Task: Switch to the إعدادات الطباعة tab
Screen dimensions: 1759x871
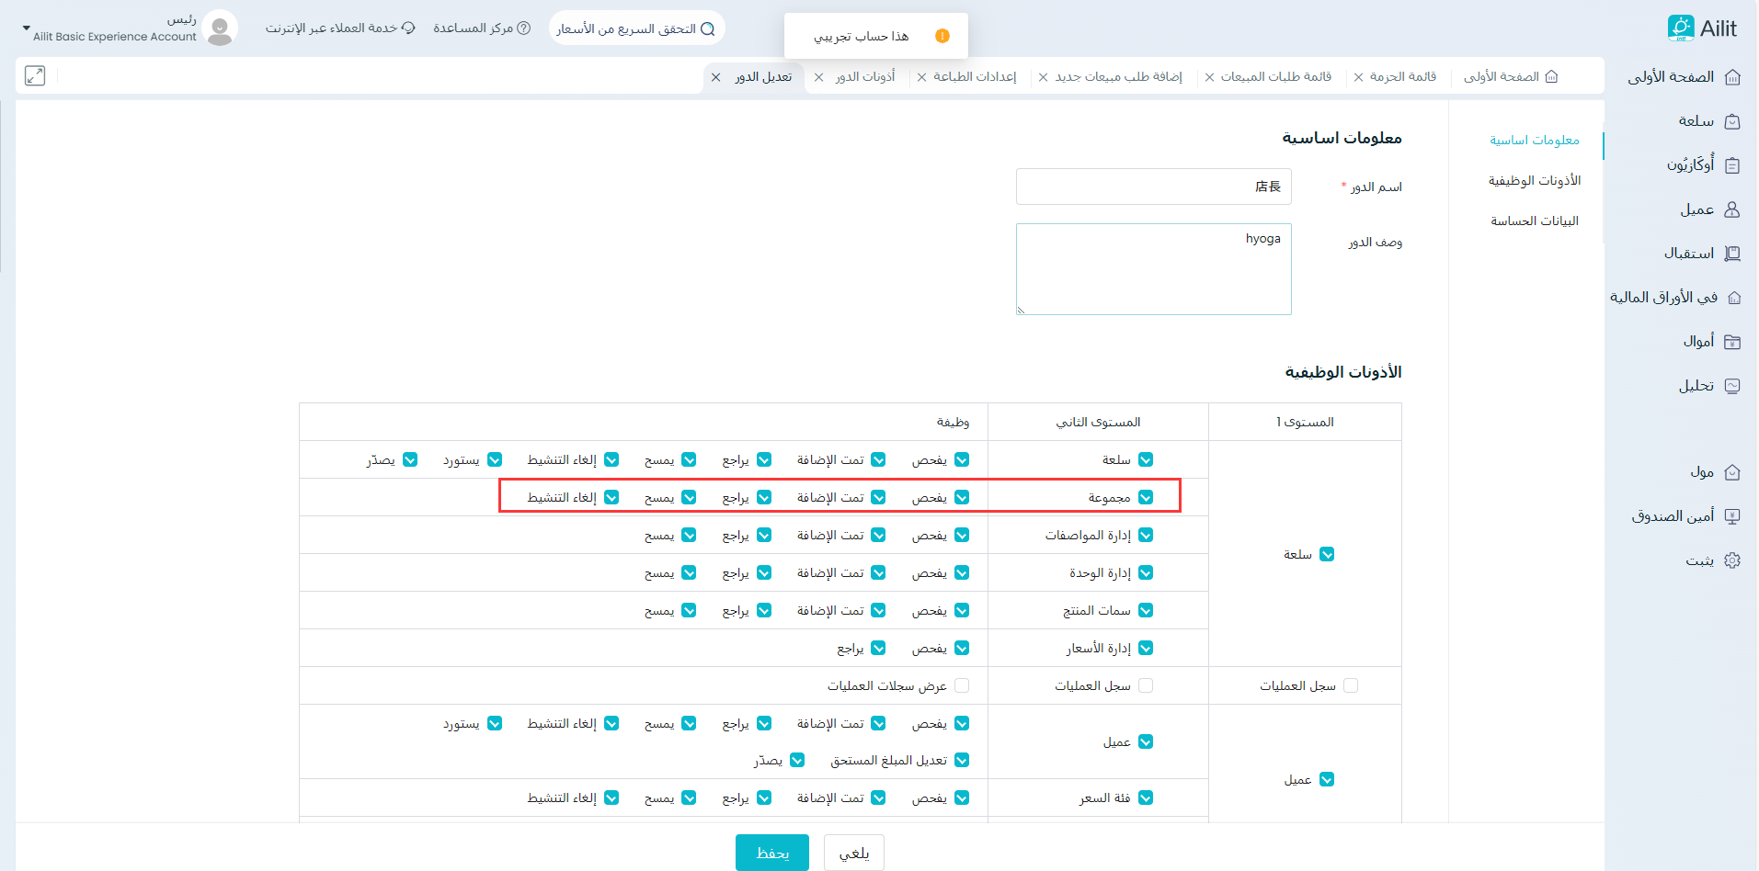Action: (975, 77)
